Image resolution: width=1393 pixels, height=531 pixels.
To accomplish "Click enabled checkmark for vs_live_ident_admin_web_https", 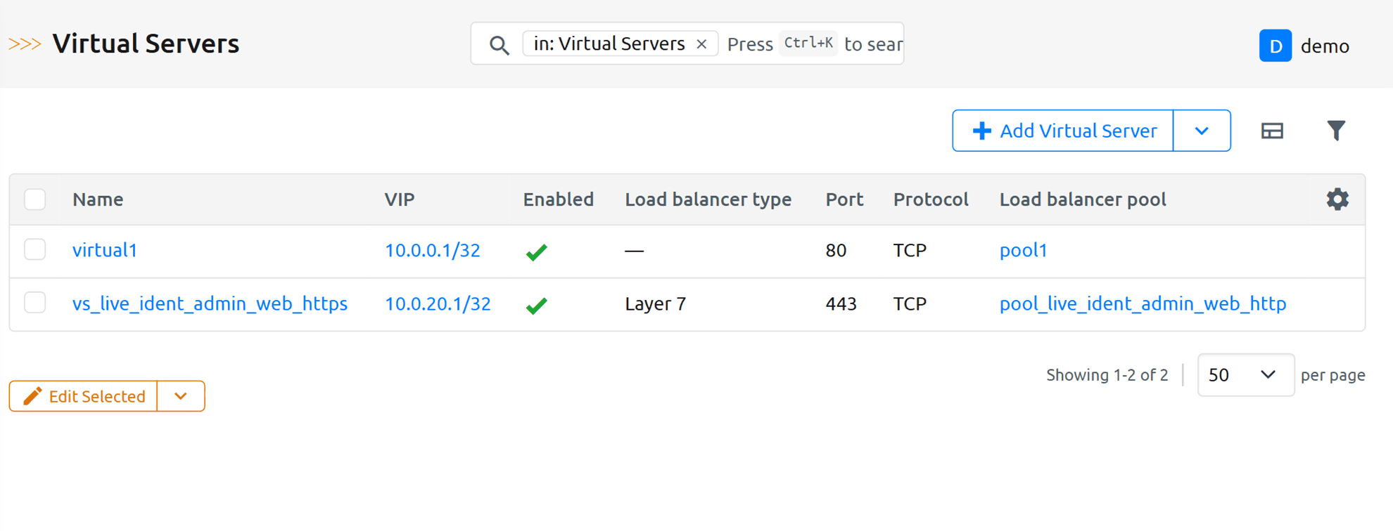I will click(x=536, y=305).
